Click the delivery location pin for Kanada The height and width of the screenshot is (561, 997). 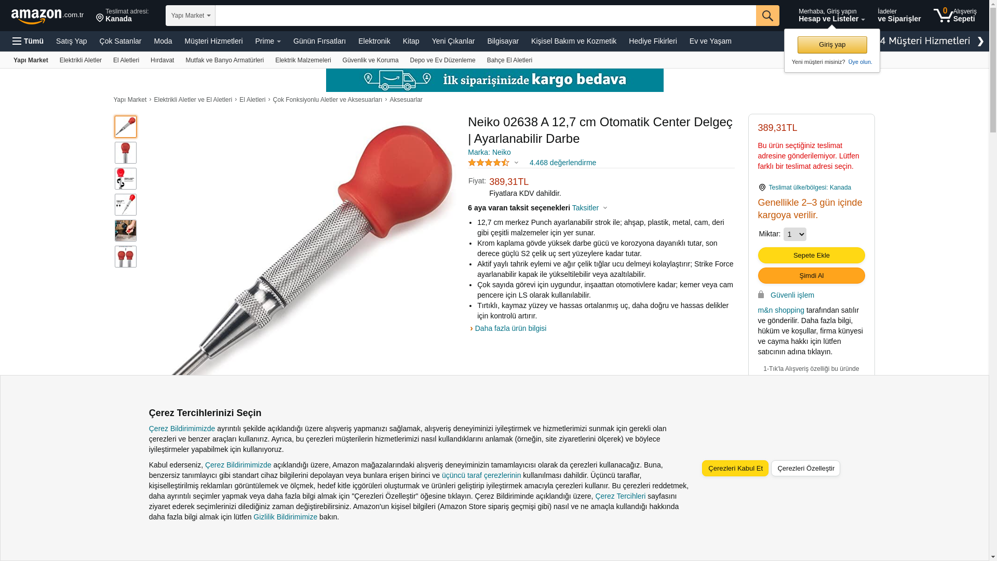coord(100,18)
